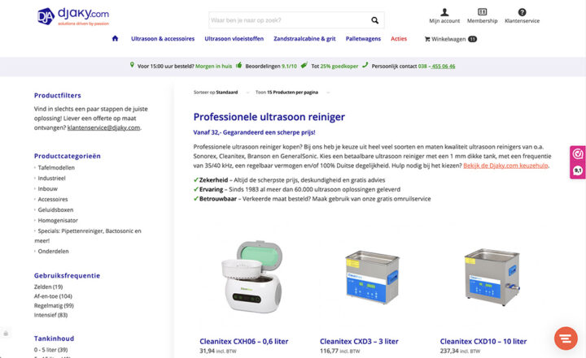
Task: Open Cleanitex CXH06 – 0,6 liter title
Action: point(243,341)
